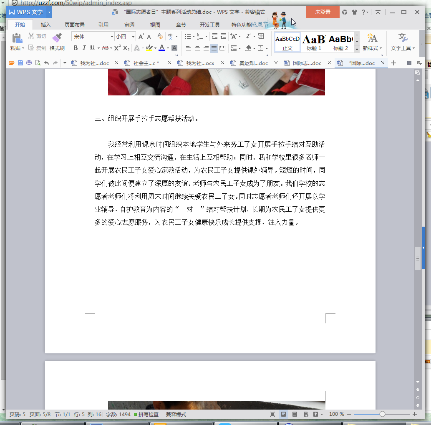
Task: Increase font size with A+ icon
Action: 141,36
